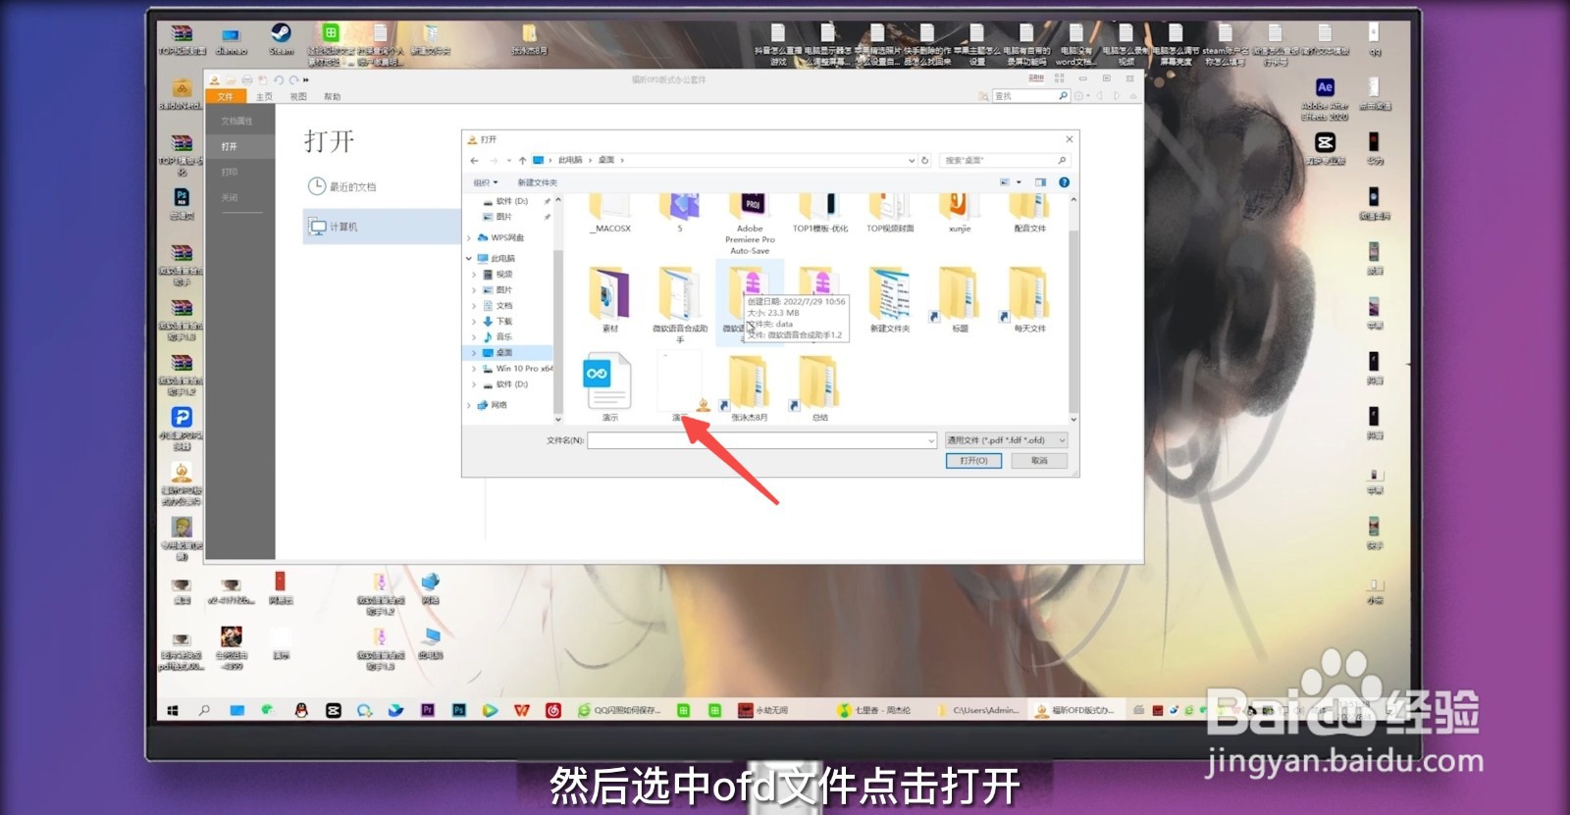Viewport: 1570px width, 815px height.
Task: Open the QQ penguin icon on taskbar
Action: [300, 710]
